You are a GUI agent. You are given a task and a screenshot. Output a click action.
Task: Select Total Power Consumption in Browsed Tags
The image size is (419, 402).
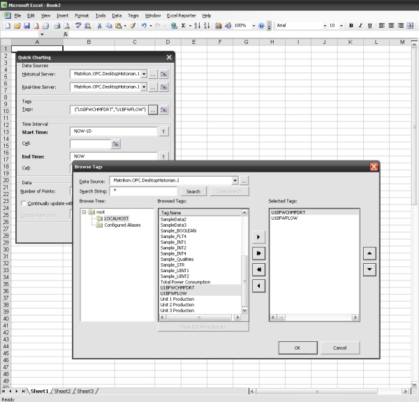185,282
